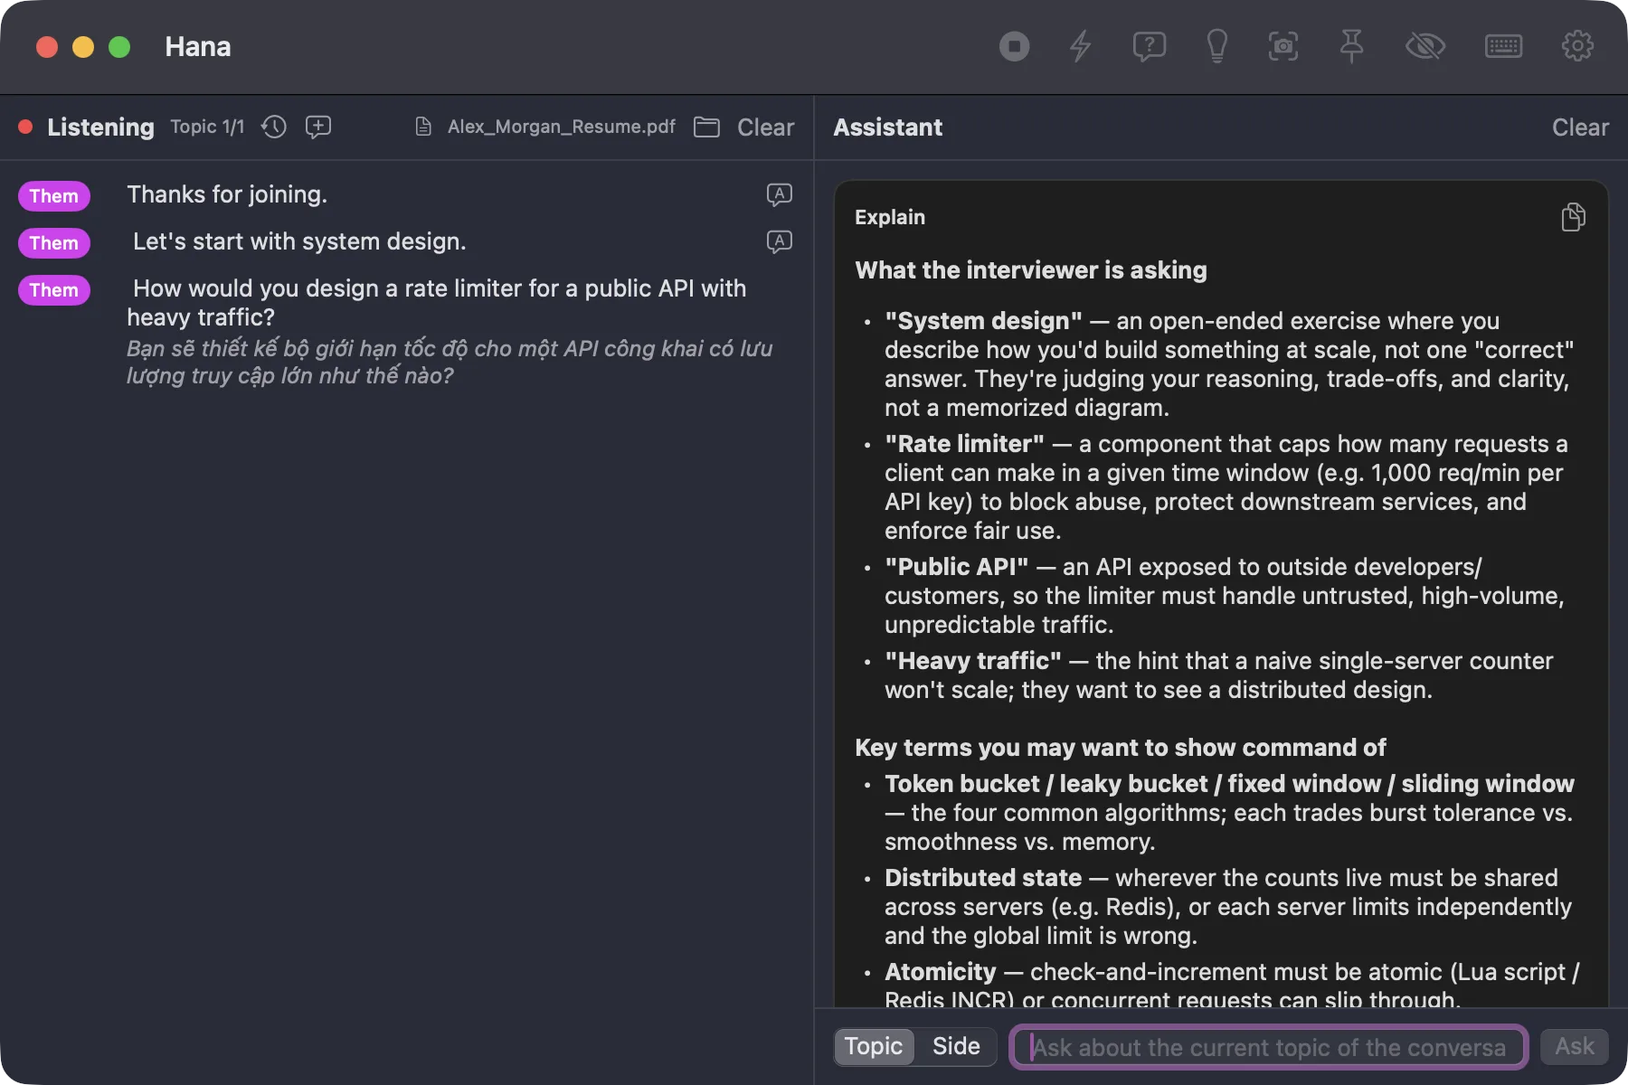The image size is (1628, 1085).
Task: Click the Vietnamese translation text
Action: coord(450,362)
